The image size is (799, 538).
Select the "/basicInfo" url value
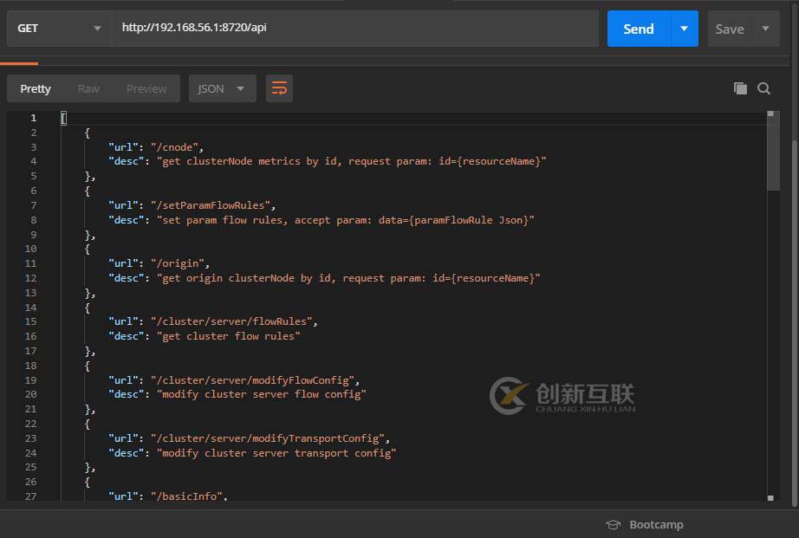click(186, 496)
